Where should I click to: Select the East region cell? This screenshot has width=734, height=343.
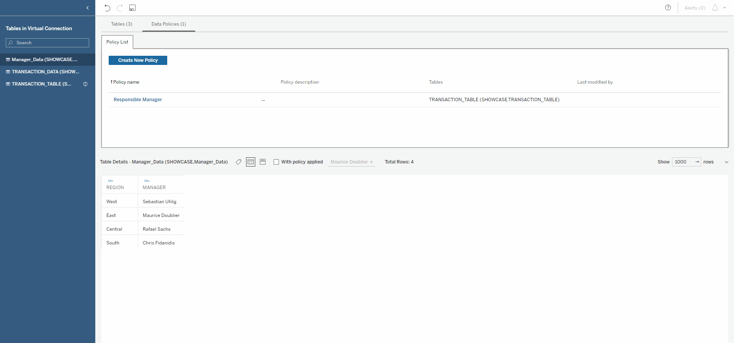click(120, 215)
